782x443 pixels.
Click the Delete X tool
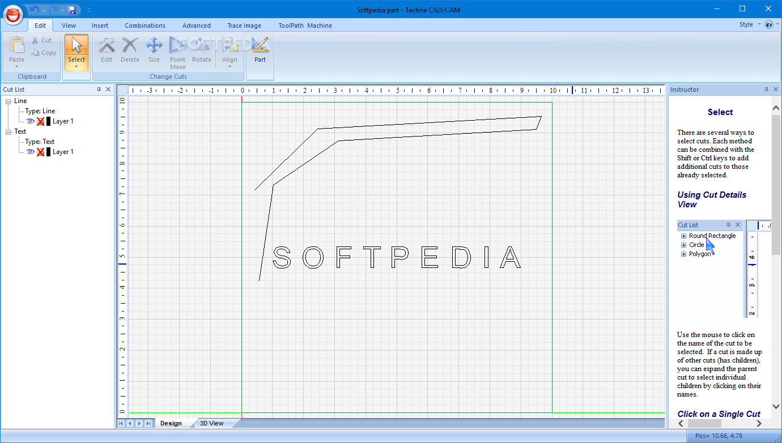tap(130, 50)
